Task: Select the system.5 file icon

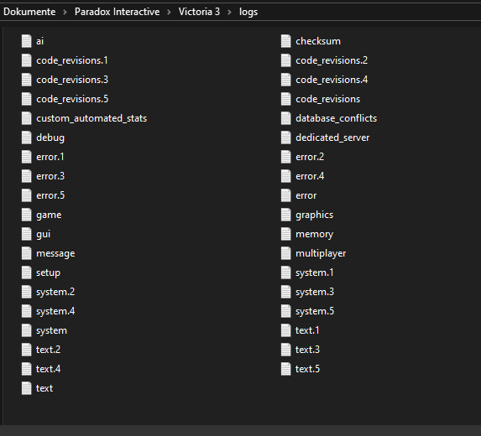Action: [x=286, y=311]
